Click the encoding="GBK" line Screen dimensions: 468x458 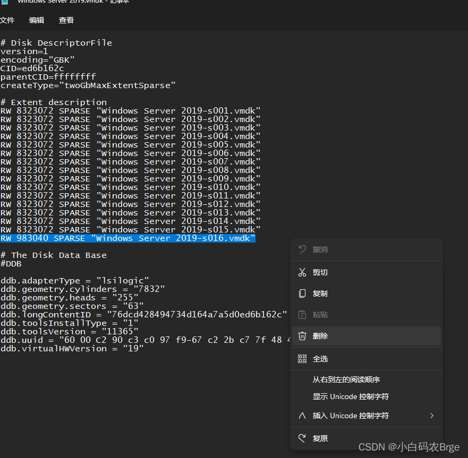(x=37, y=60)
